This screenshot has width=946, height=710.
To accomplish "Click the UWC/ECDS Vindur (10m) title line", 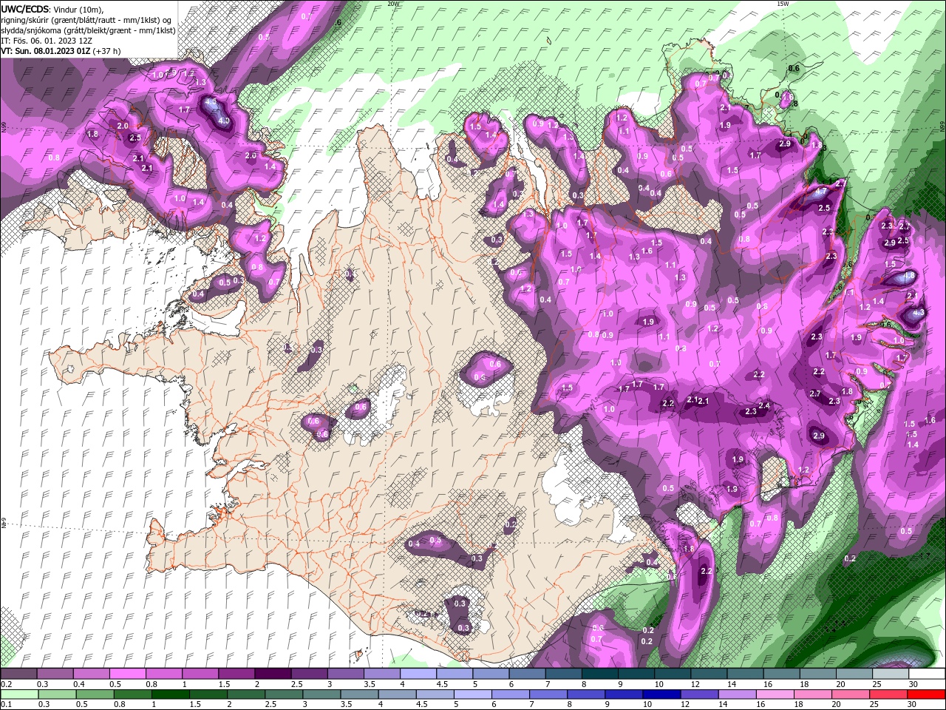I will coord(53,8).
